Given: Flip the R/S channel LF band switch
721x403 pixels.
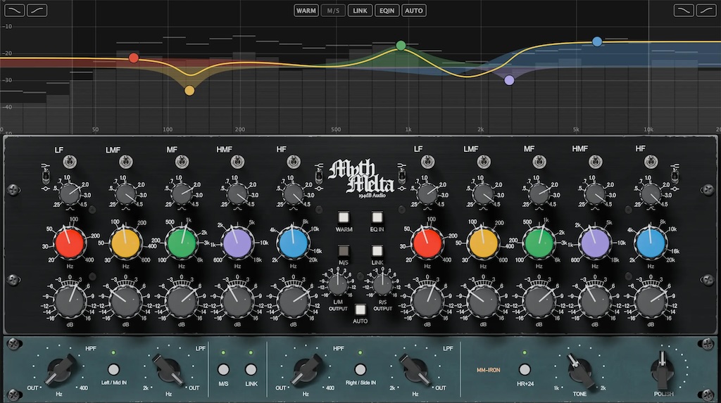Looking at the screenshot, I should pos(427,162).
